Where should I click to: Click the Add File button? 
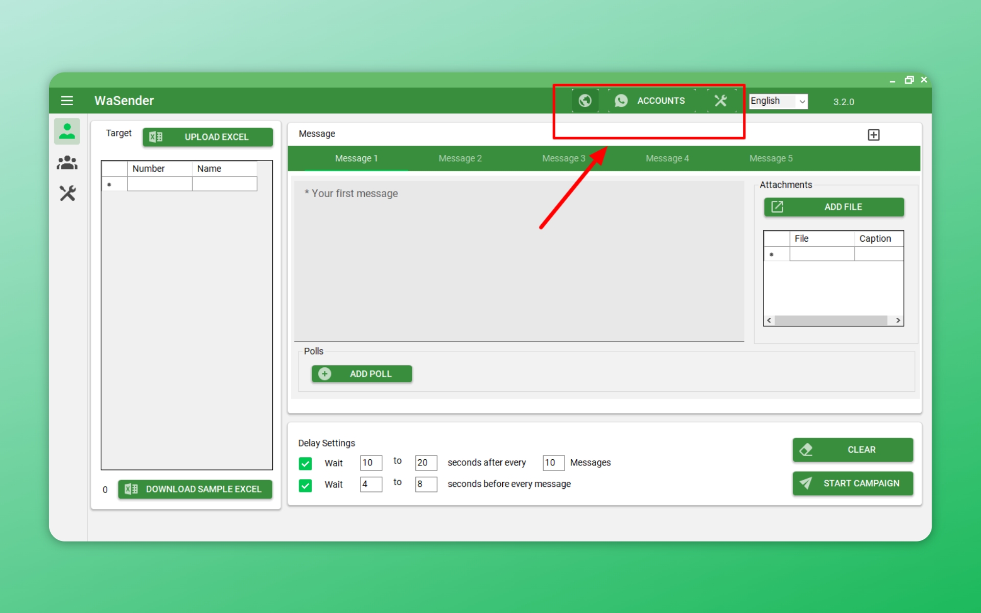point(834,207)
